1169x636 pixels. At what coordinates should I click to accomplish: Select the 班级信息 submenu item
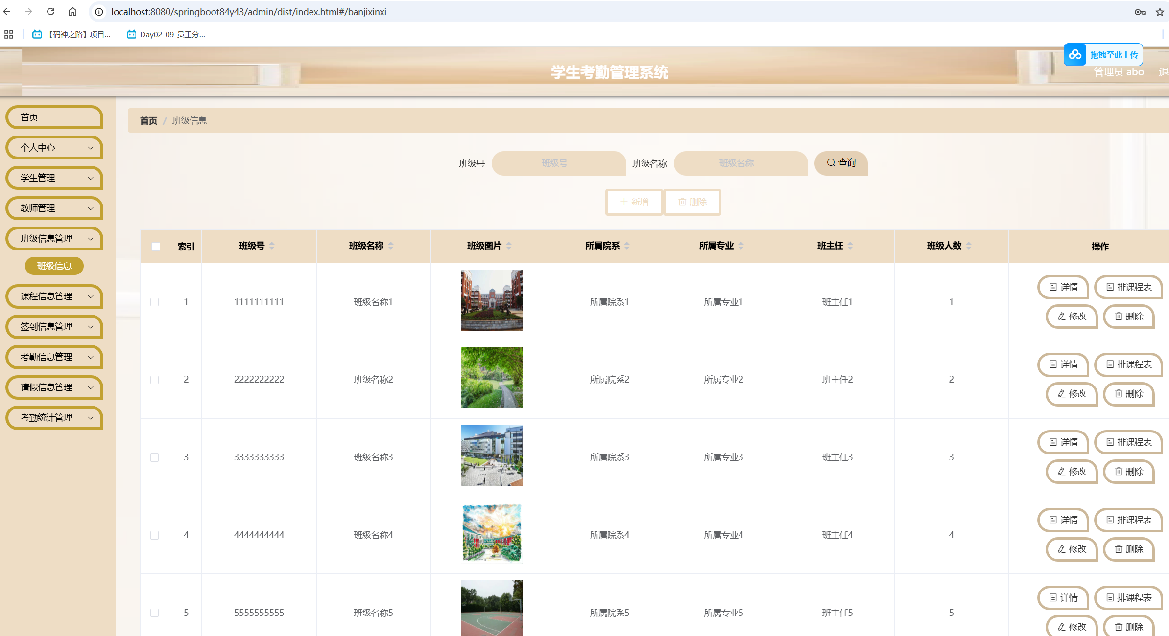[x=54, y=266]
